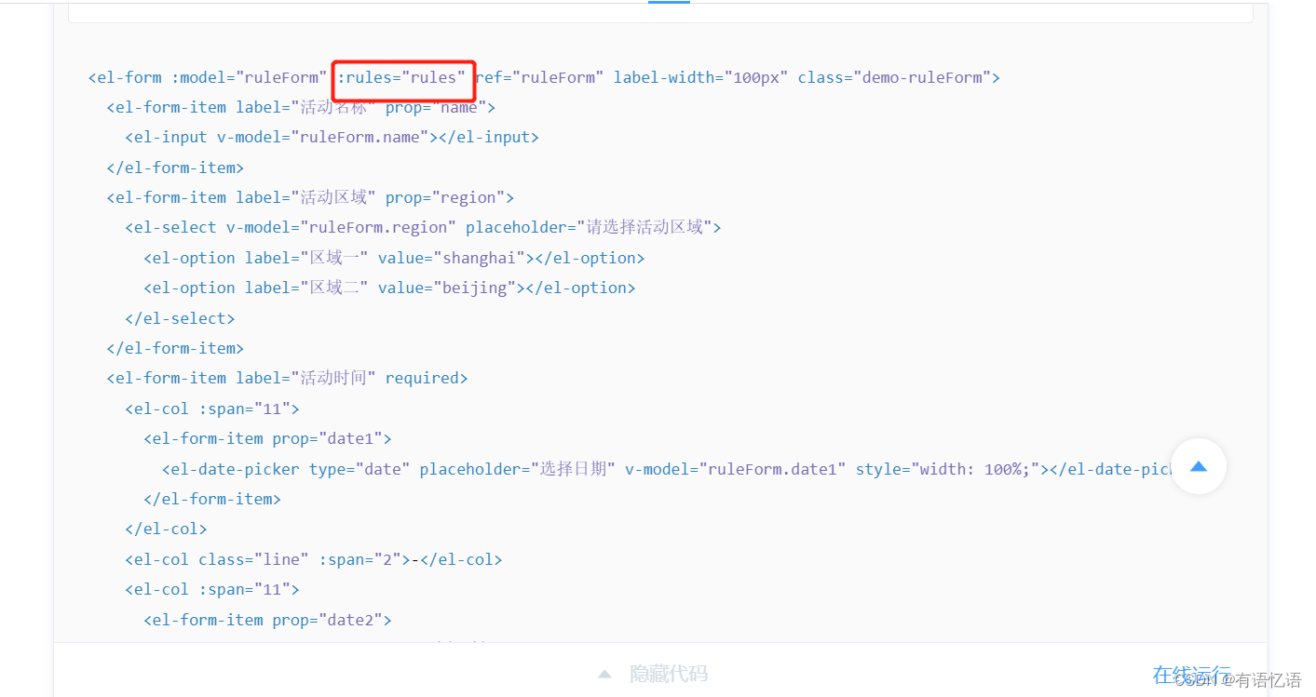The width and height of the screenshot is (1316, 697).
Task: Click the el-option value="beijing" line
Action: (x=389, y=288)
